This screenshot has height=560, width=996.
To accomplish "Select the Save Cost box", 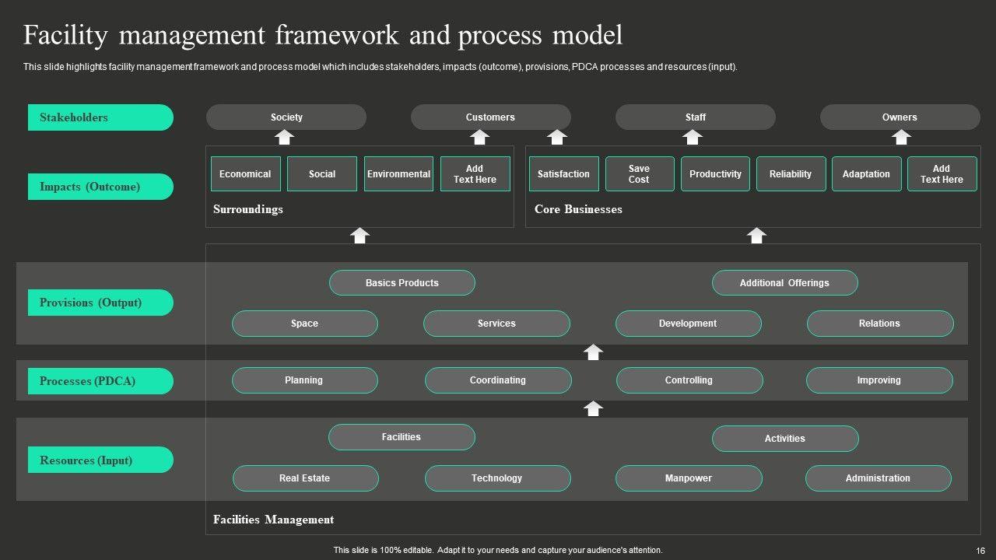I will 639,174.
